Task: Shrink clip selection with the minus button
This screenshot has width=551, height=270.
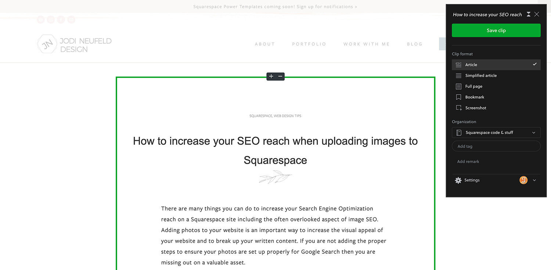Action: (x=280, y=76)
